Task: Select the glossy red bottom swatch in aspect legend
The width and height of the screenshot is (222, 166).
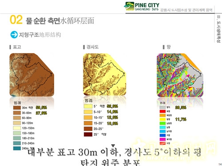Action: click(x=163, y=143)
